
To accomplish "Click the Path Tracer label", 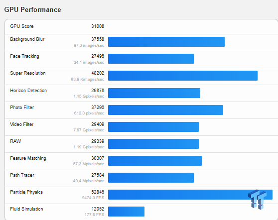I will [x=22, y=175].
